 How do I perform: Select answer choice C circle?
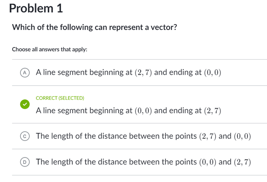(25, 136)
